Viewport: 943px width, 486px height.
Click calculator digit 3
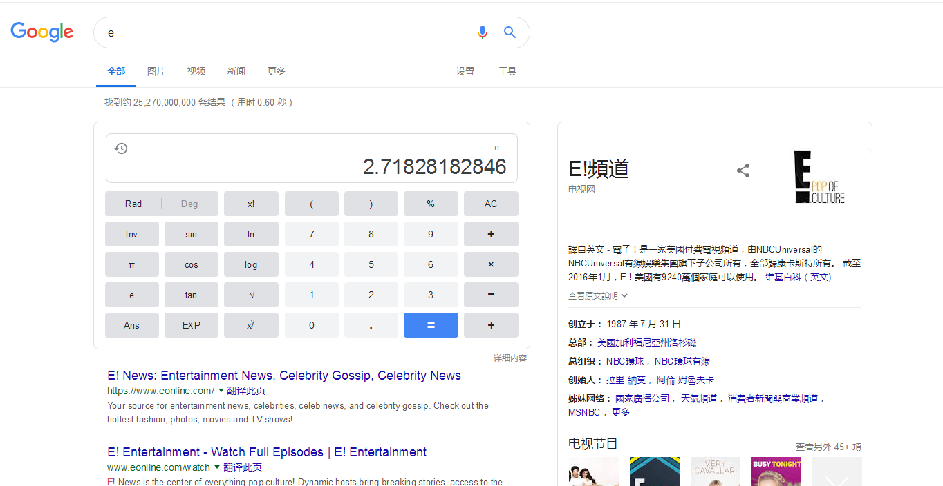pos(431,295)
